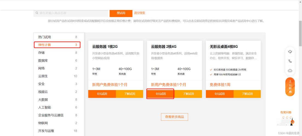Image resolution: width=302 pixels, height=136 pixels.
Task: Click the cloud assistant robot icon
Action: (x=290, y=70)
